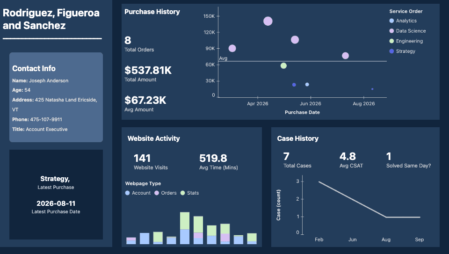Click the Case (count) axis title

[278, 205]
